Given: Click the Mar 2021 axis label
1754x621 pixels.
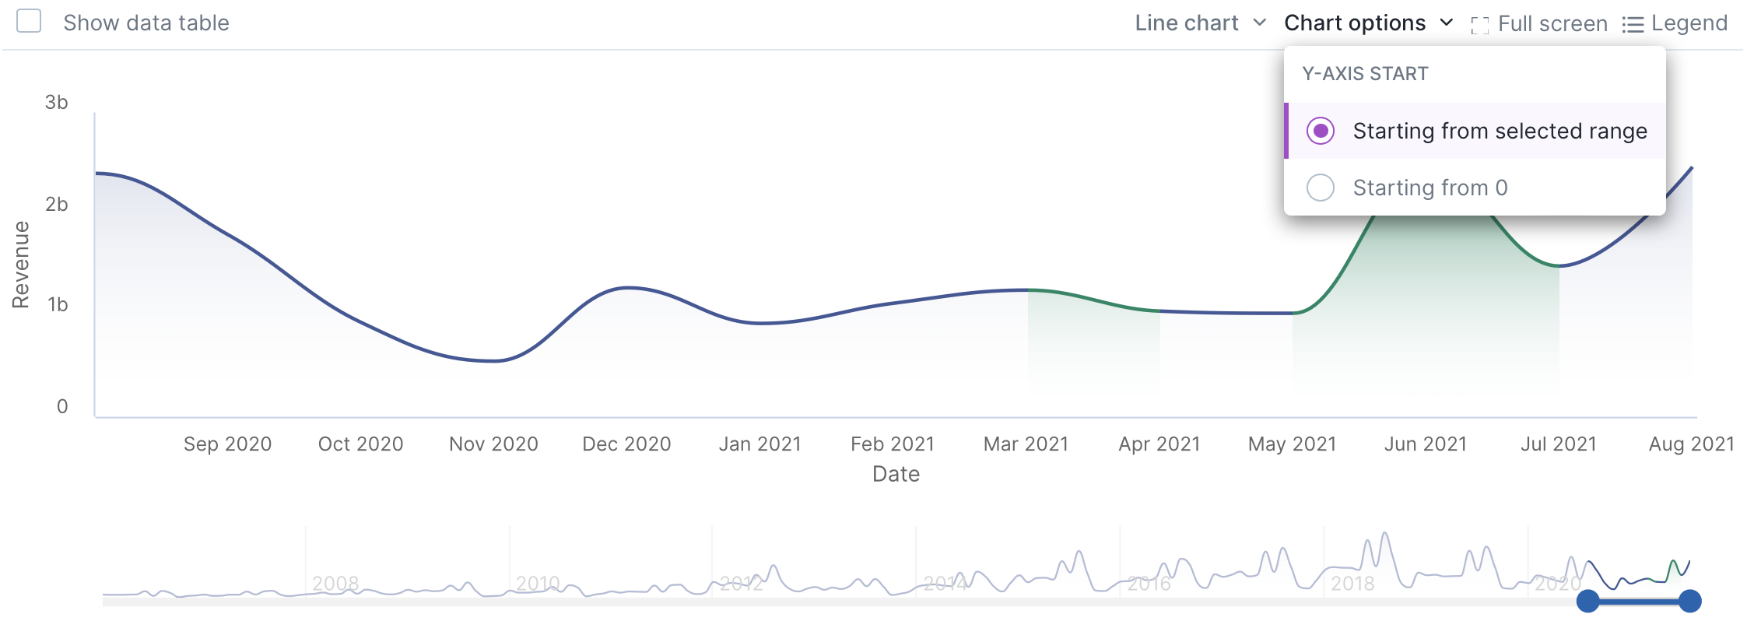Looking at the screenshot, I should 1026,444.
